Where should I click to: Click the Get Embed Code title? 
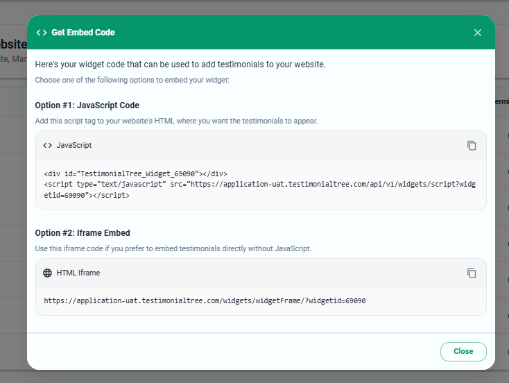click(x=83, y=33)
